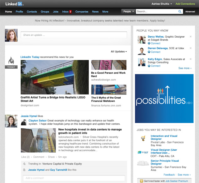Click Connect plus icon for Kelly Edgin

149,66
